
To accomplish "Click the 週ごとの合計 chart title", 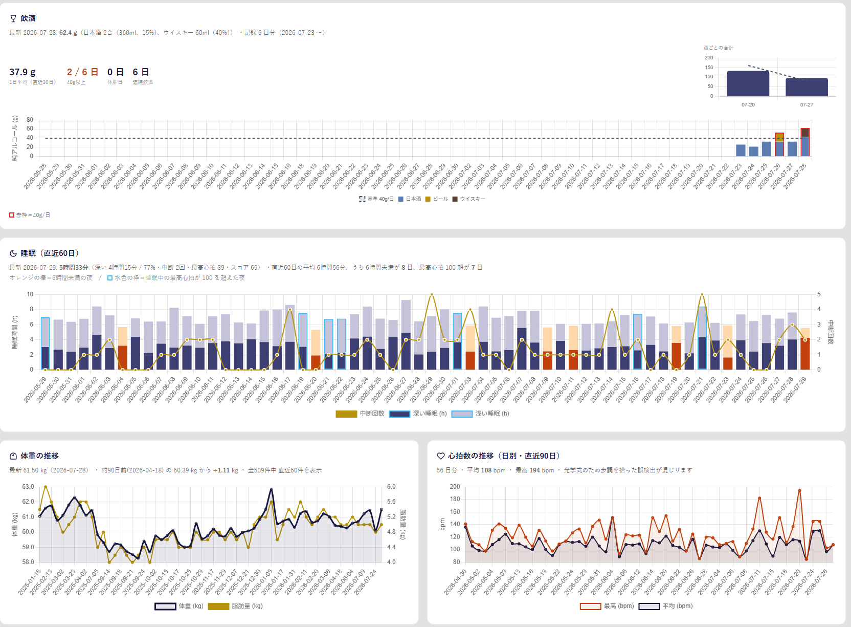I will [718, 48].
